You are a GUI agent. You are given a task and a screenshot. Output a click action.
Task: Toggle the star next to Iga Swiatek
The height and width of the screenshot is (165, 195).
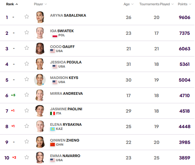tap(27, 32)
